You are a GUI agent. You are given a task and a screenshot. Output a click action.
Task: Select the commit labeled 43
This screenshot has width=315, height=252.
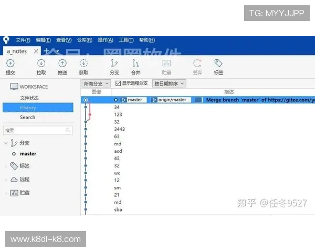[117, 159]
